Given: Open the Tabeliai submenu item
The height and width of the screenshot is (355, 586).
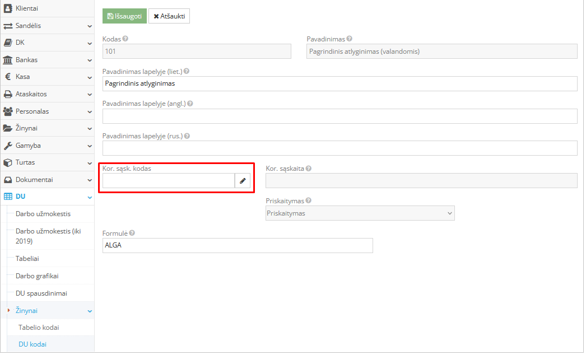Looking at the screenshot, I should [27, 259].
